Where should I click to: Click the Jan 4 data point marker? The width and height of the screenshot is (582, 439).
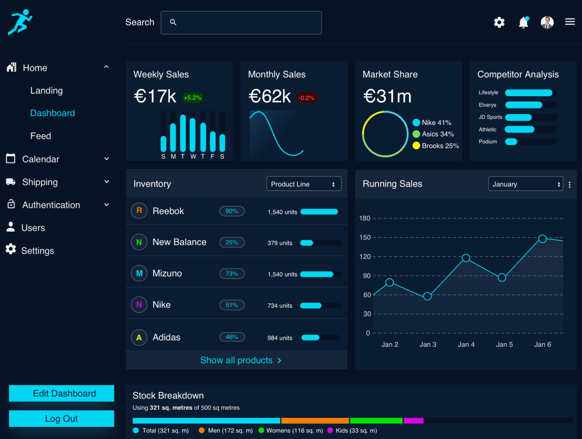[x=466, y=258]
